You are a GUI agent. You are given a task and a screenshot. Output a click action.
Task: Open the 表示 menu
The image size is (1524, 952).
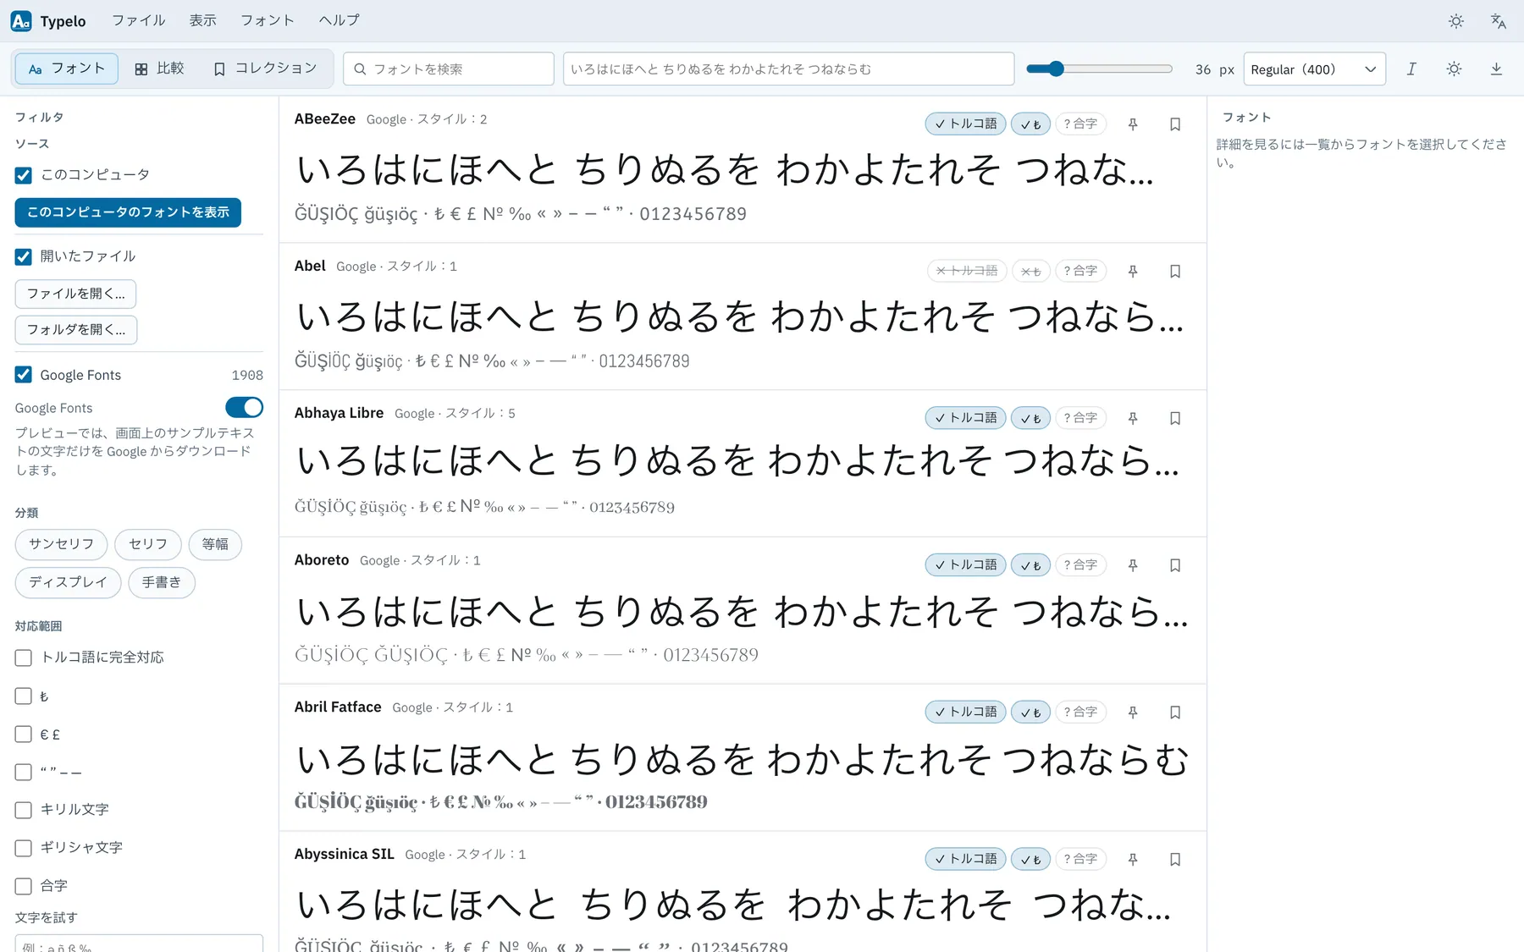coord(203,20)
